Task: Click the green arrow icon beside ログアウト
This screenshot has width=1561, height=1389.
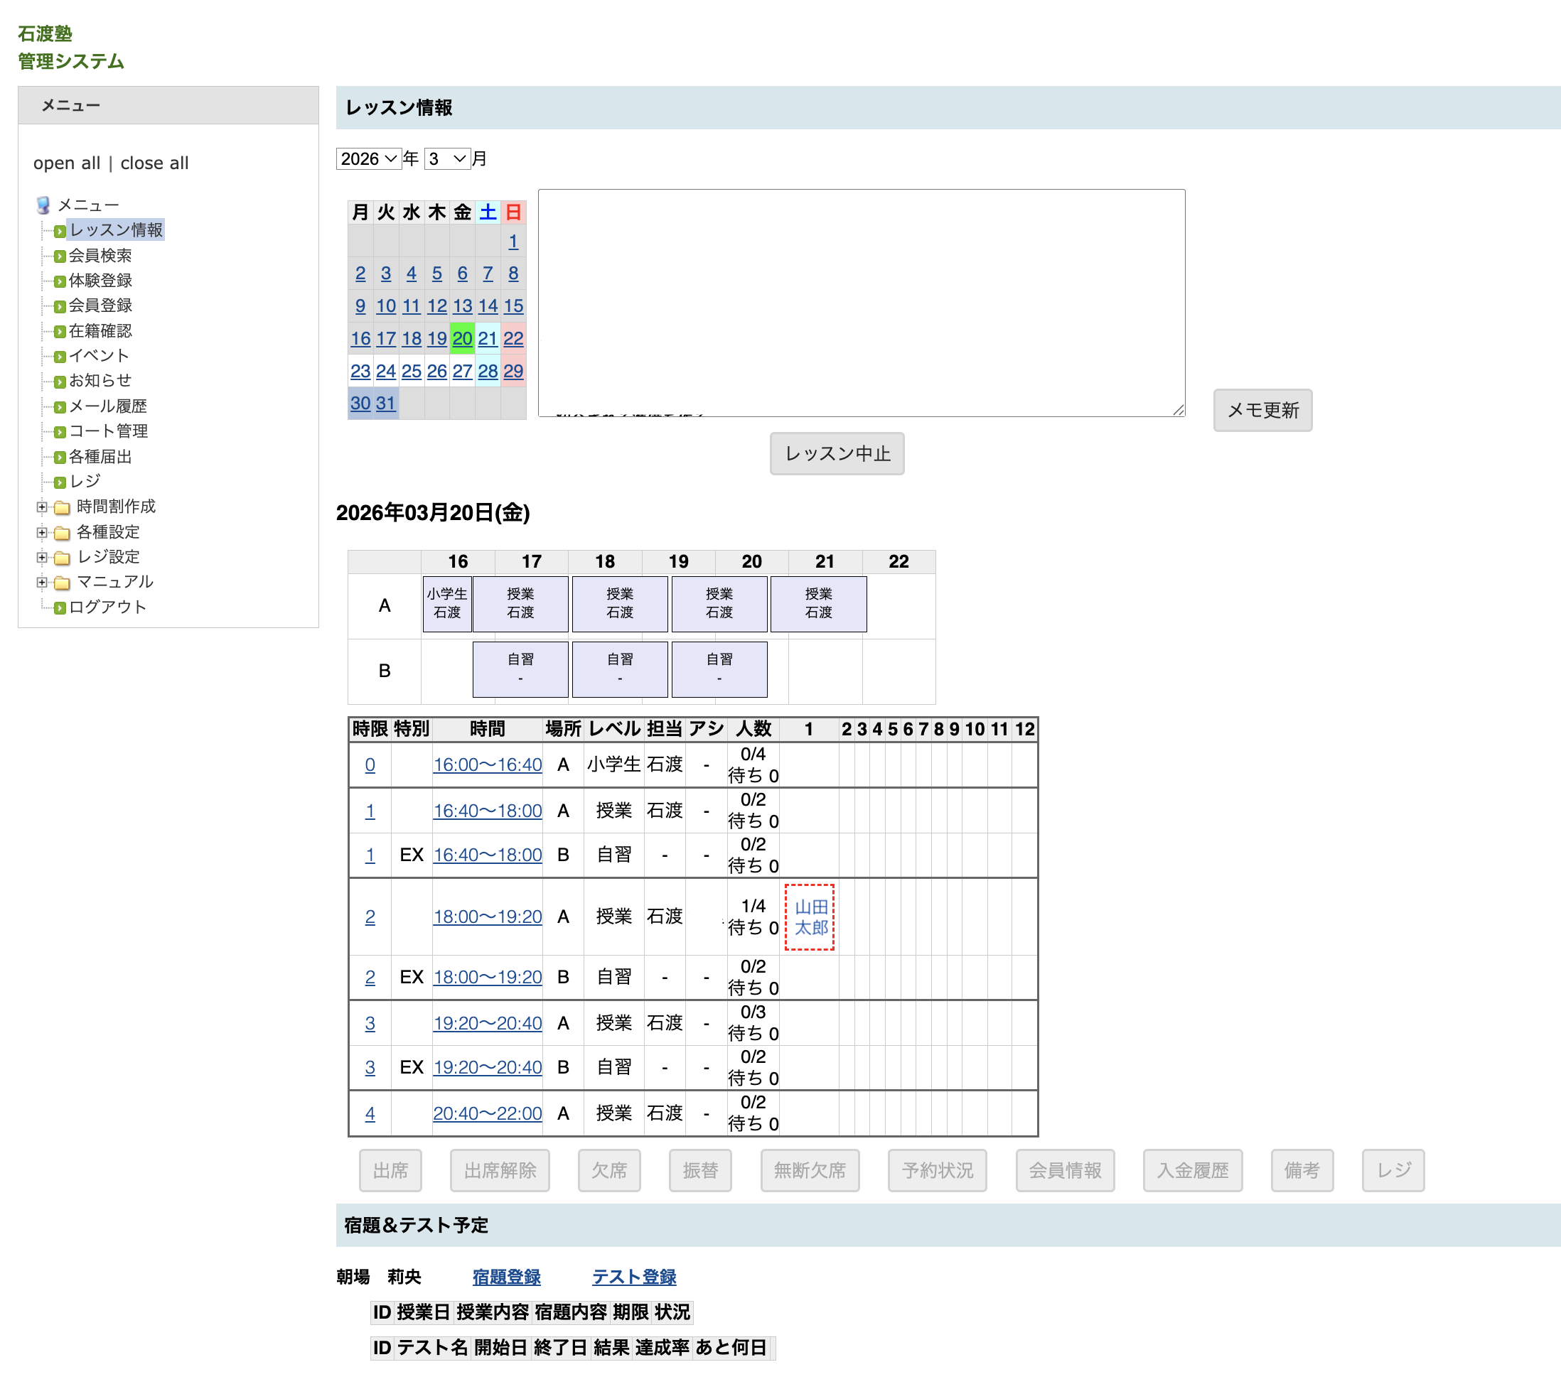Action: coord(60,608)
